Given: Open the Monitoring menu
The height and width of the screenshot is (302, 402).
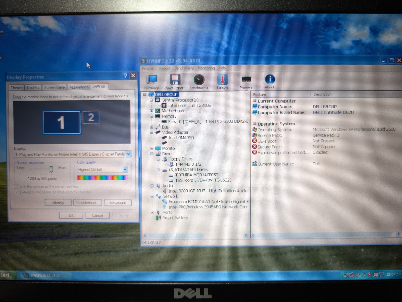Looking at the screenshot, I should click(206, 68).
